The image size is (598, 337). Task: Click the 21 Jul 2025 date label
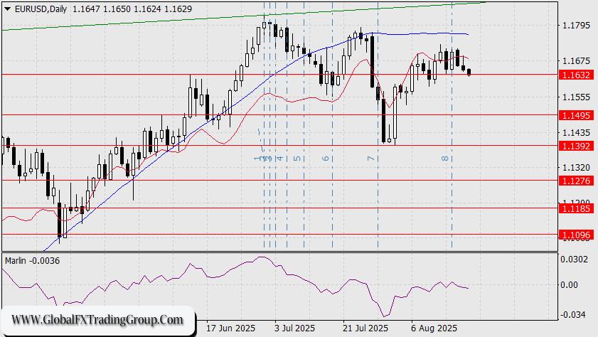click(365, 329)
